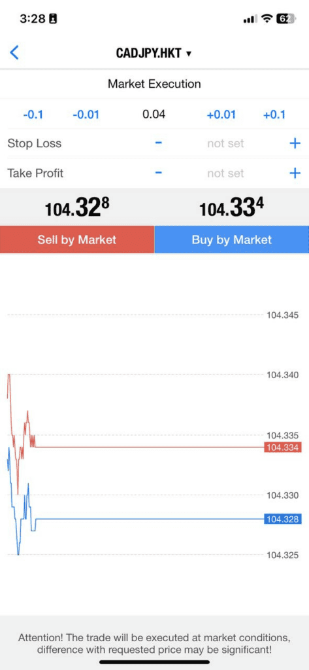Image resolution: width=309 pixels, height=670 pixels.
Task: Decrease volume by 0.1
Action: pos(33,115)
